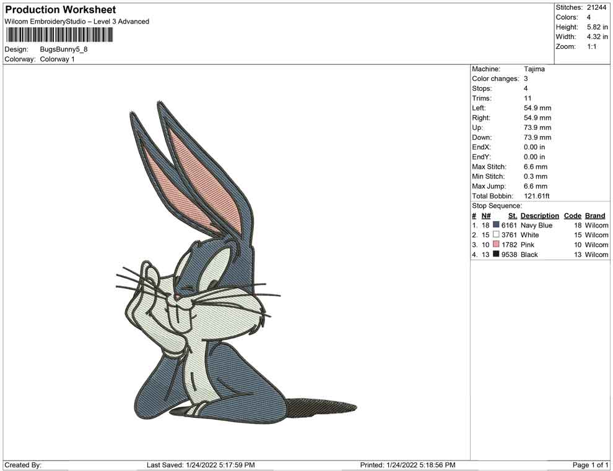Click 'Wilcom' brand in the Navy Blue row
This screenshot has width=613, height=471.
(596, 225)
